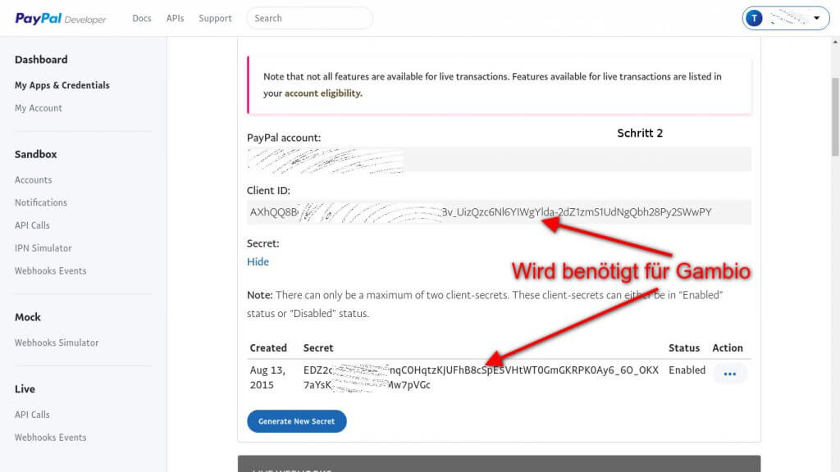Click the Aug 13, 2015 created date
840x472 pixels.
pyautogui.click(x=268, y=377)
